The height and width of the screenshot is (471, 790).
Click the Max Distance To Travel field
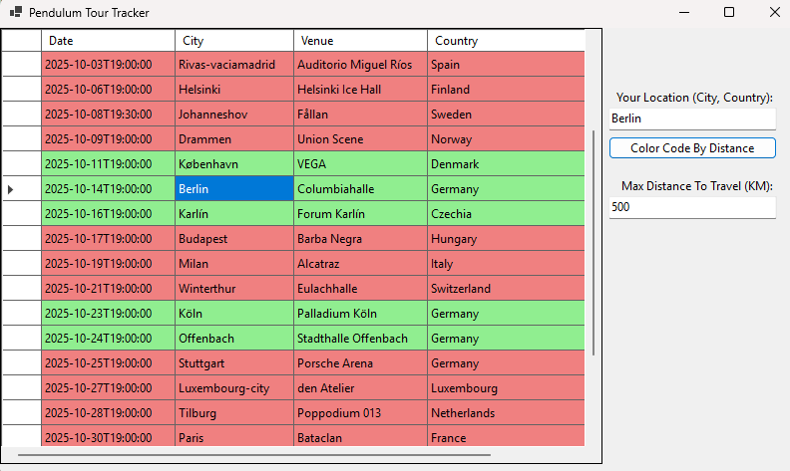pos(692,207)
